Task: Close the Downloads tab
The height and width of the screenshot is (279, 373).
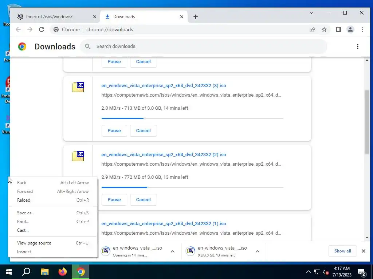Action: [182, 17]
